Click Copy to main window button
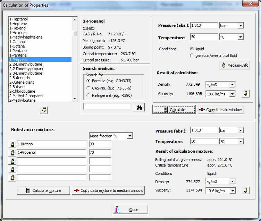This screenshot has width=261, height=221. click(221, 110)
